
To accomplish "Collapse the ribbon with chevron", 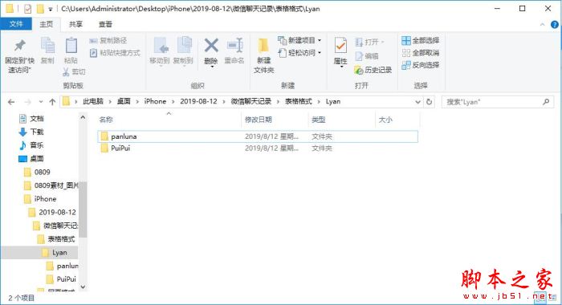I will [542, 24].
